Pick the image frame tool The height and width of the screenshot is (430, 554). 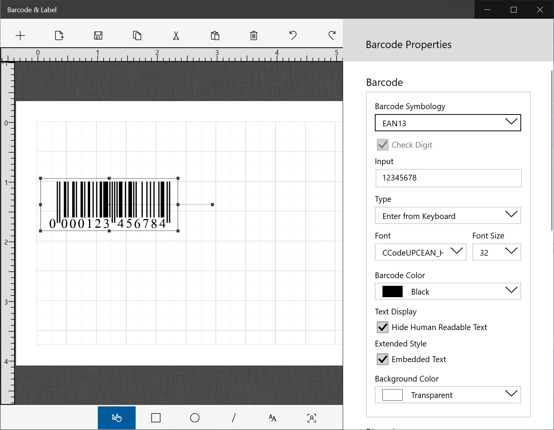[x=312, y=418]
